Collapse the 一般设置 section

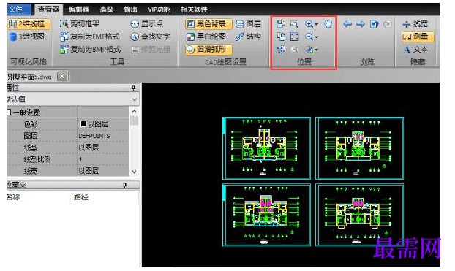click(x=10, y=112)
